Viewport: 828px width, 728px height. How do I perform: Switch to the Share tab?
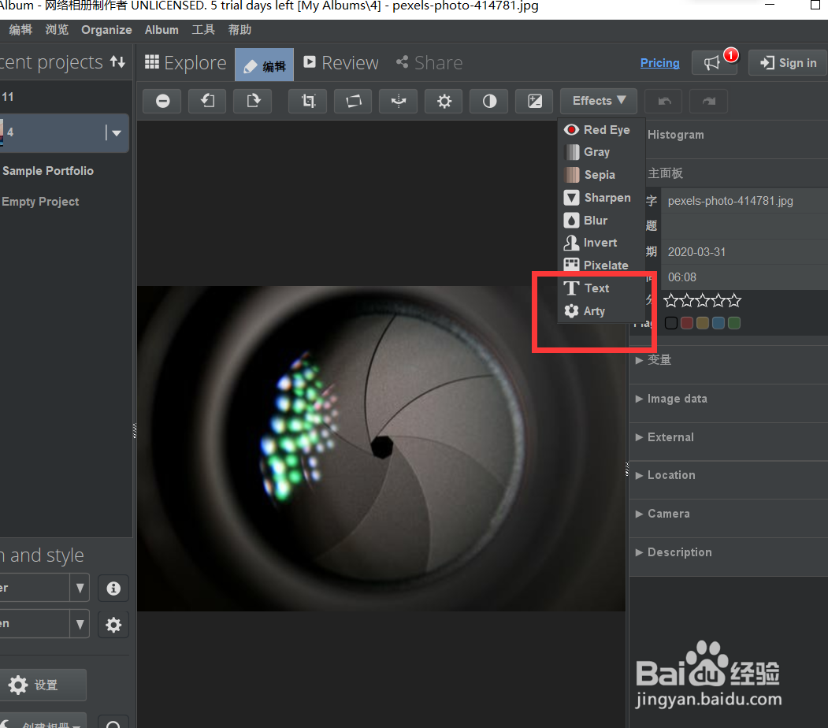coord(429,63)
